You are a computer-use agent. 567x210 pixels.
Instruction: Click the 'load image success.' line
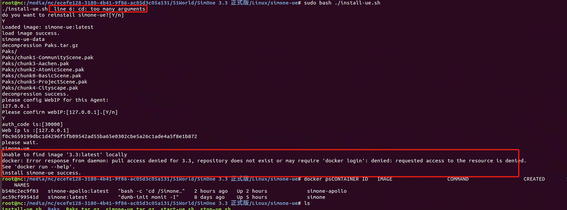coord(31,33)
